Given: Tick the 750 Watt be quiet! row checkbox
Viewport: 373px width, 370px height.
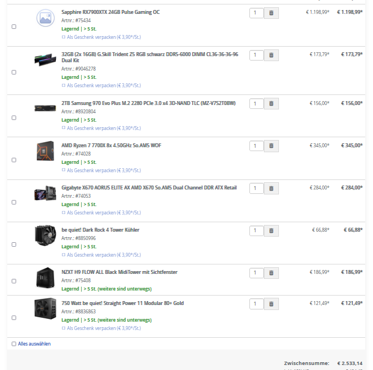Looking at the screenshot, I should click(14, 318).
